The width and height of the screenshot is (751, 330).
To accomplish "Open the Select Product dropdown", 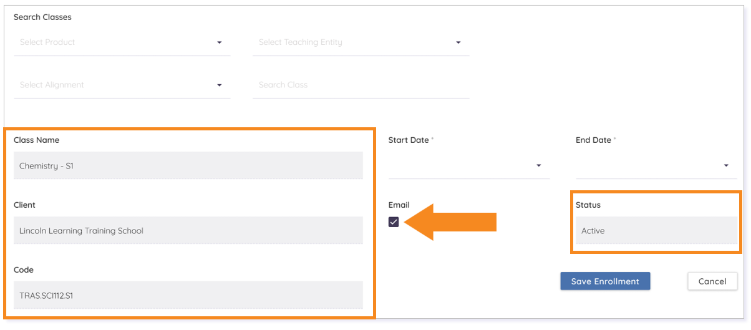I will tap(122, 42).
